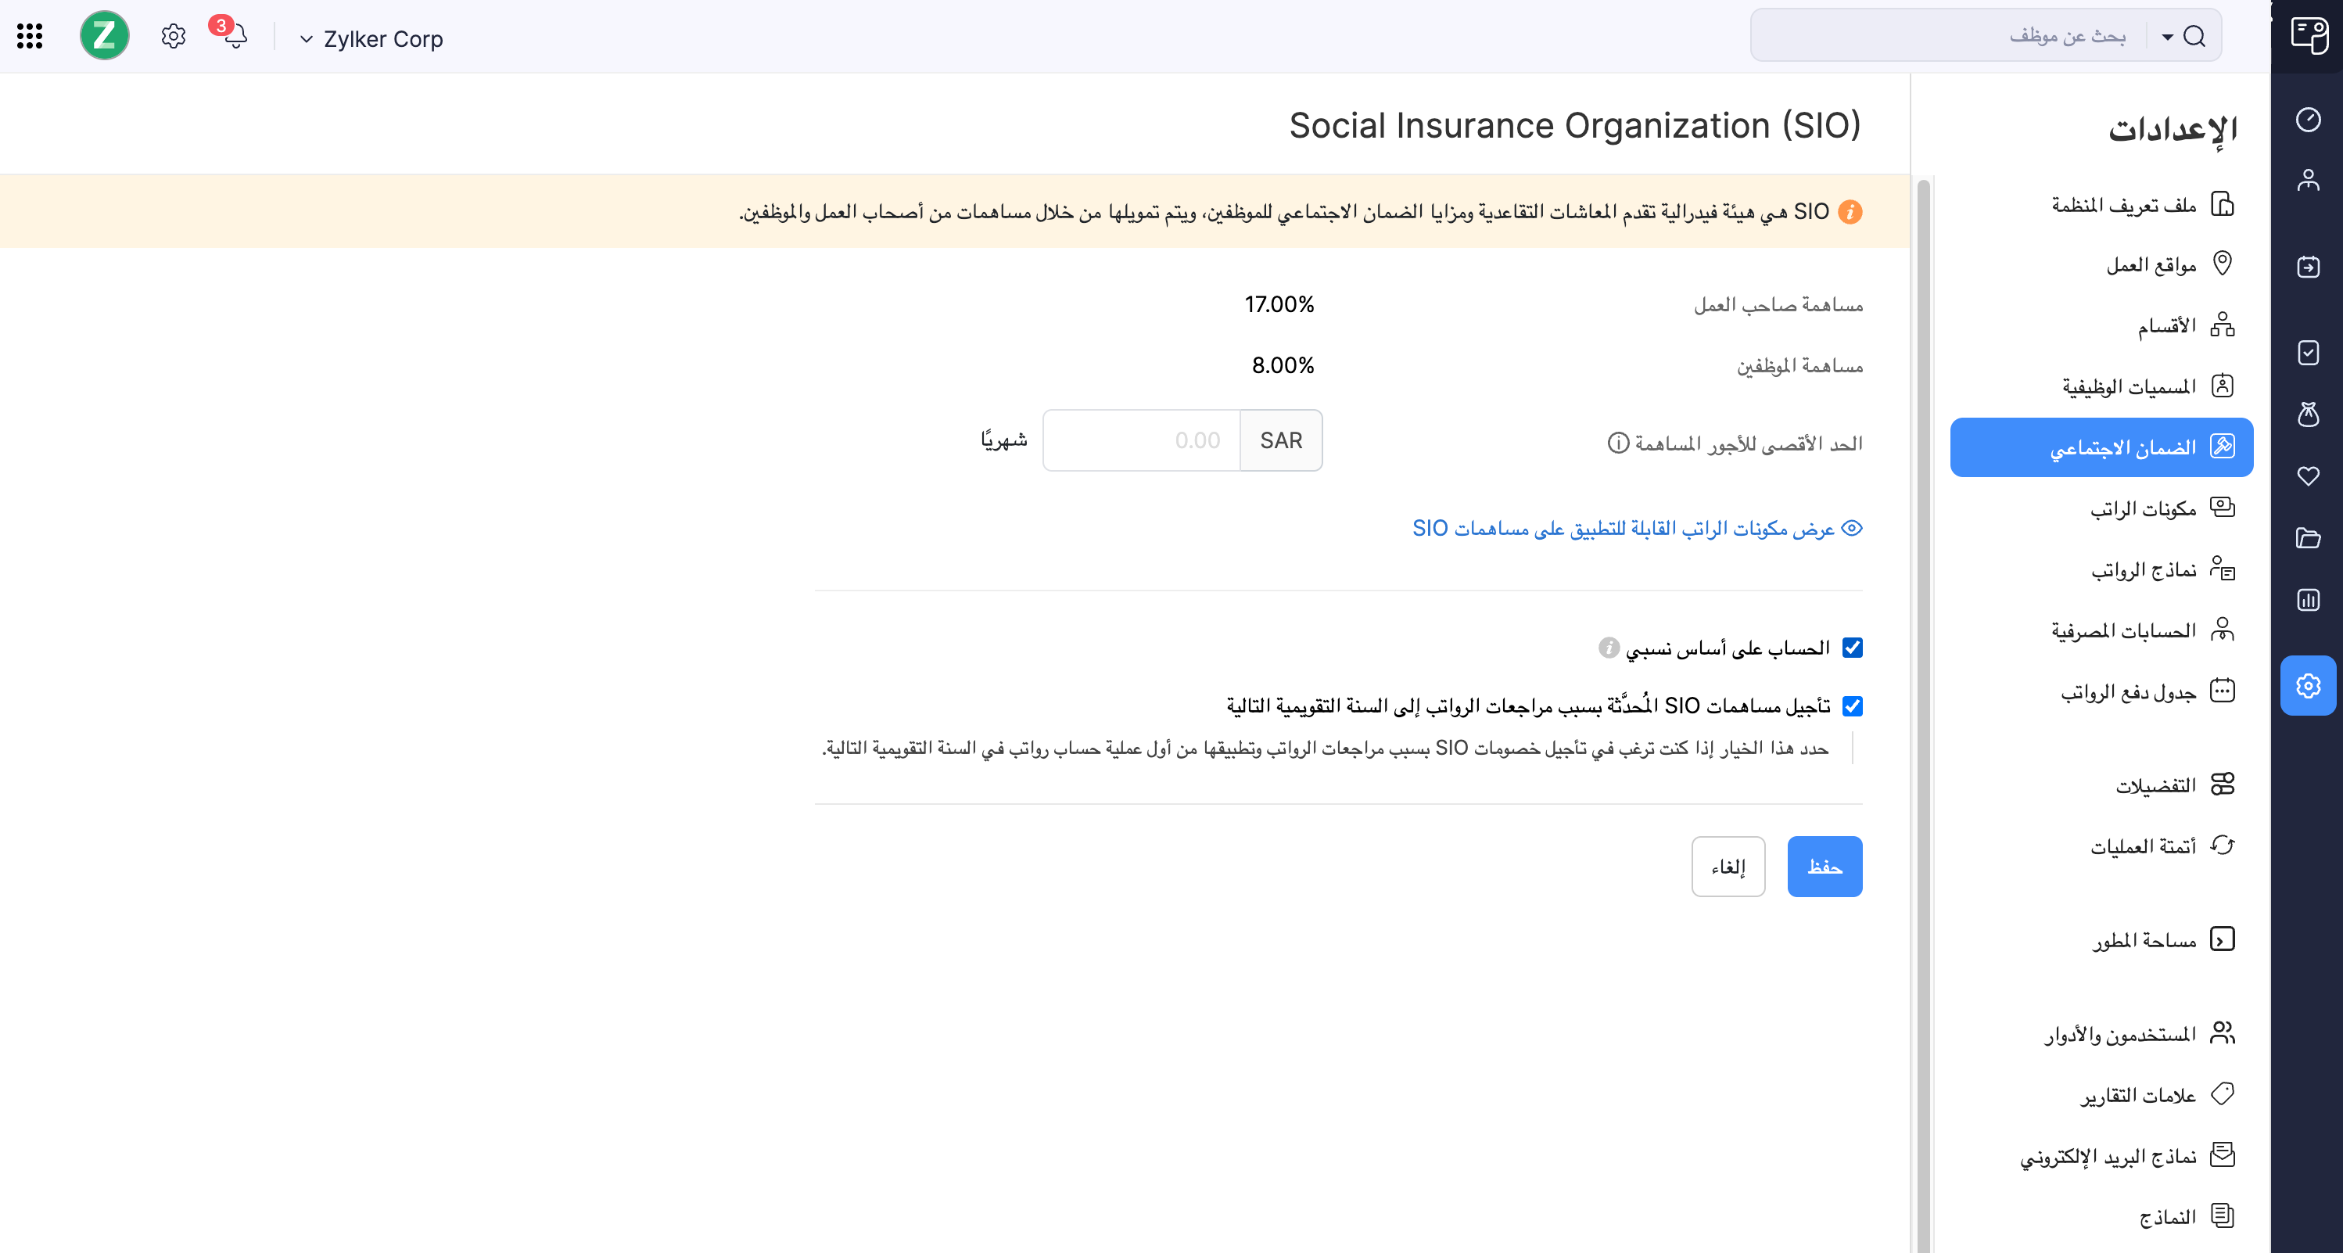This screenshot has height=1253, width=2343.
Task: Click the heart benefits icon in the rail
Action: pos(2309,476)
